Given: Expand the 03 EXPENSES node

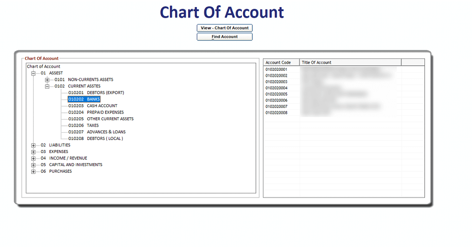Looking at the screenshot, I should pyautogui.click(x=33, y=152).
